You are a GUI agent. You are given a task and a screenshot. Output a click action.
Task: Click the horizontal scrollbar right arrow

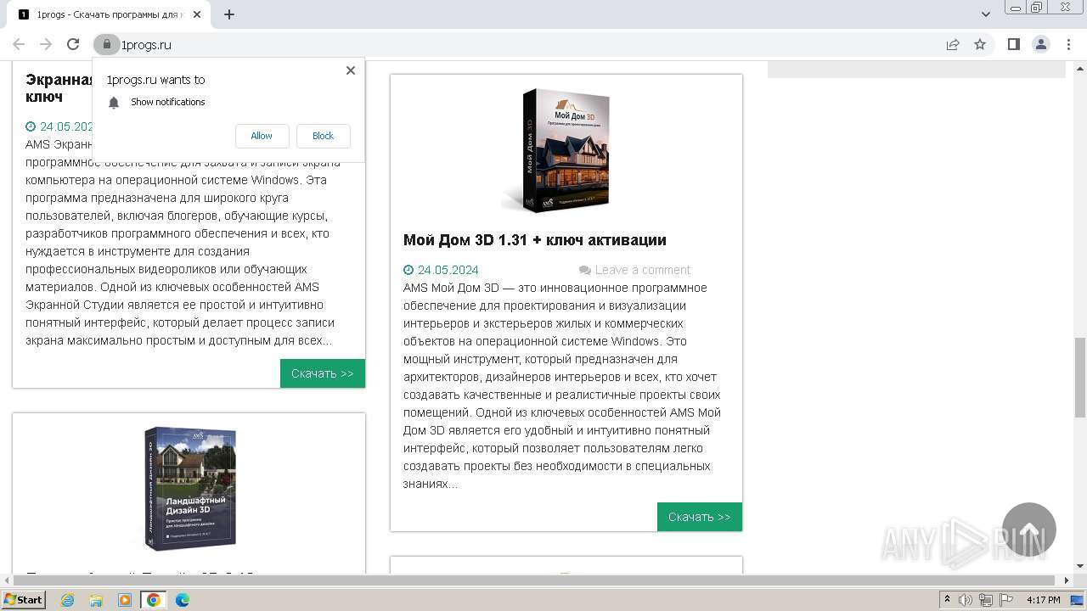pyautogui.click(x=1067, y=580)
